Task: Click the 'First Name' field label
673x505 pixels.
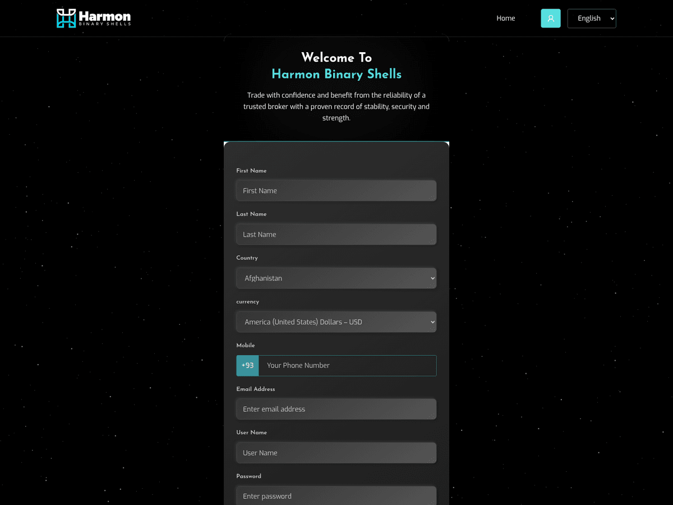Action: pyautogui.click(x=251, y=171)
